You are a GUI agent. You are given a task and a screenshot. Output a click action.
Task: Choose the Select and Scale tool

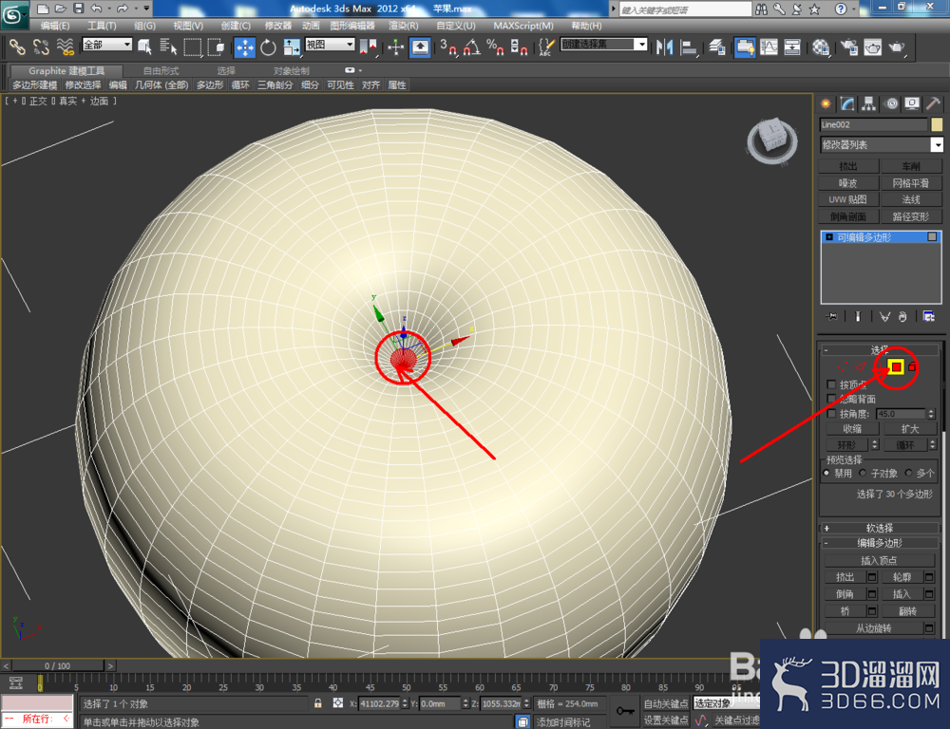292,47
